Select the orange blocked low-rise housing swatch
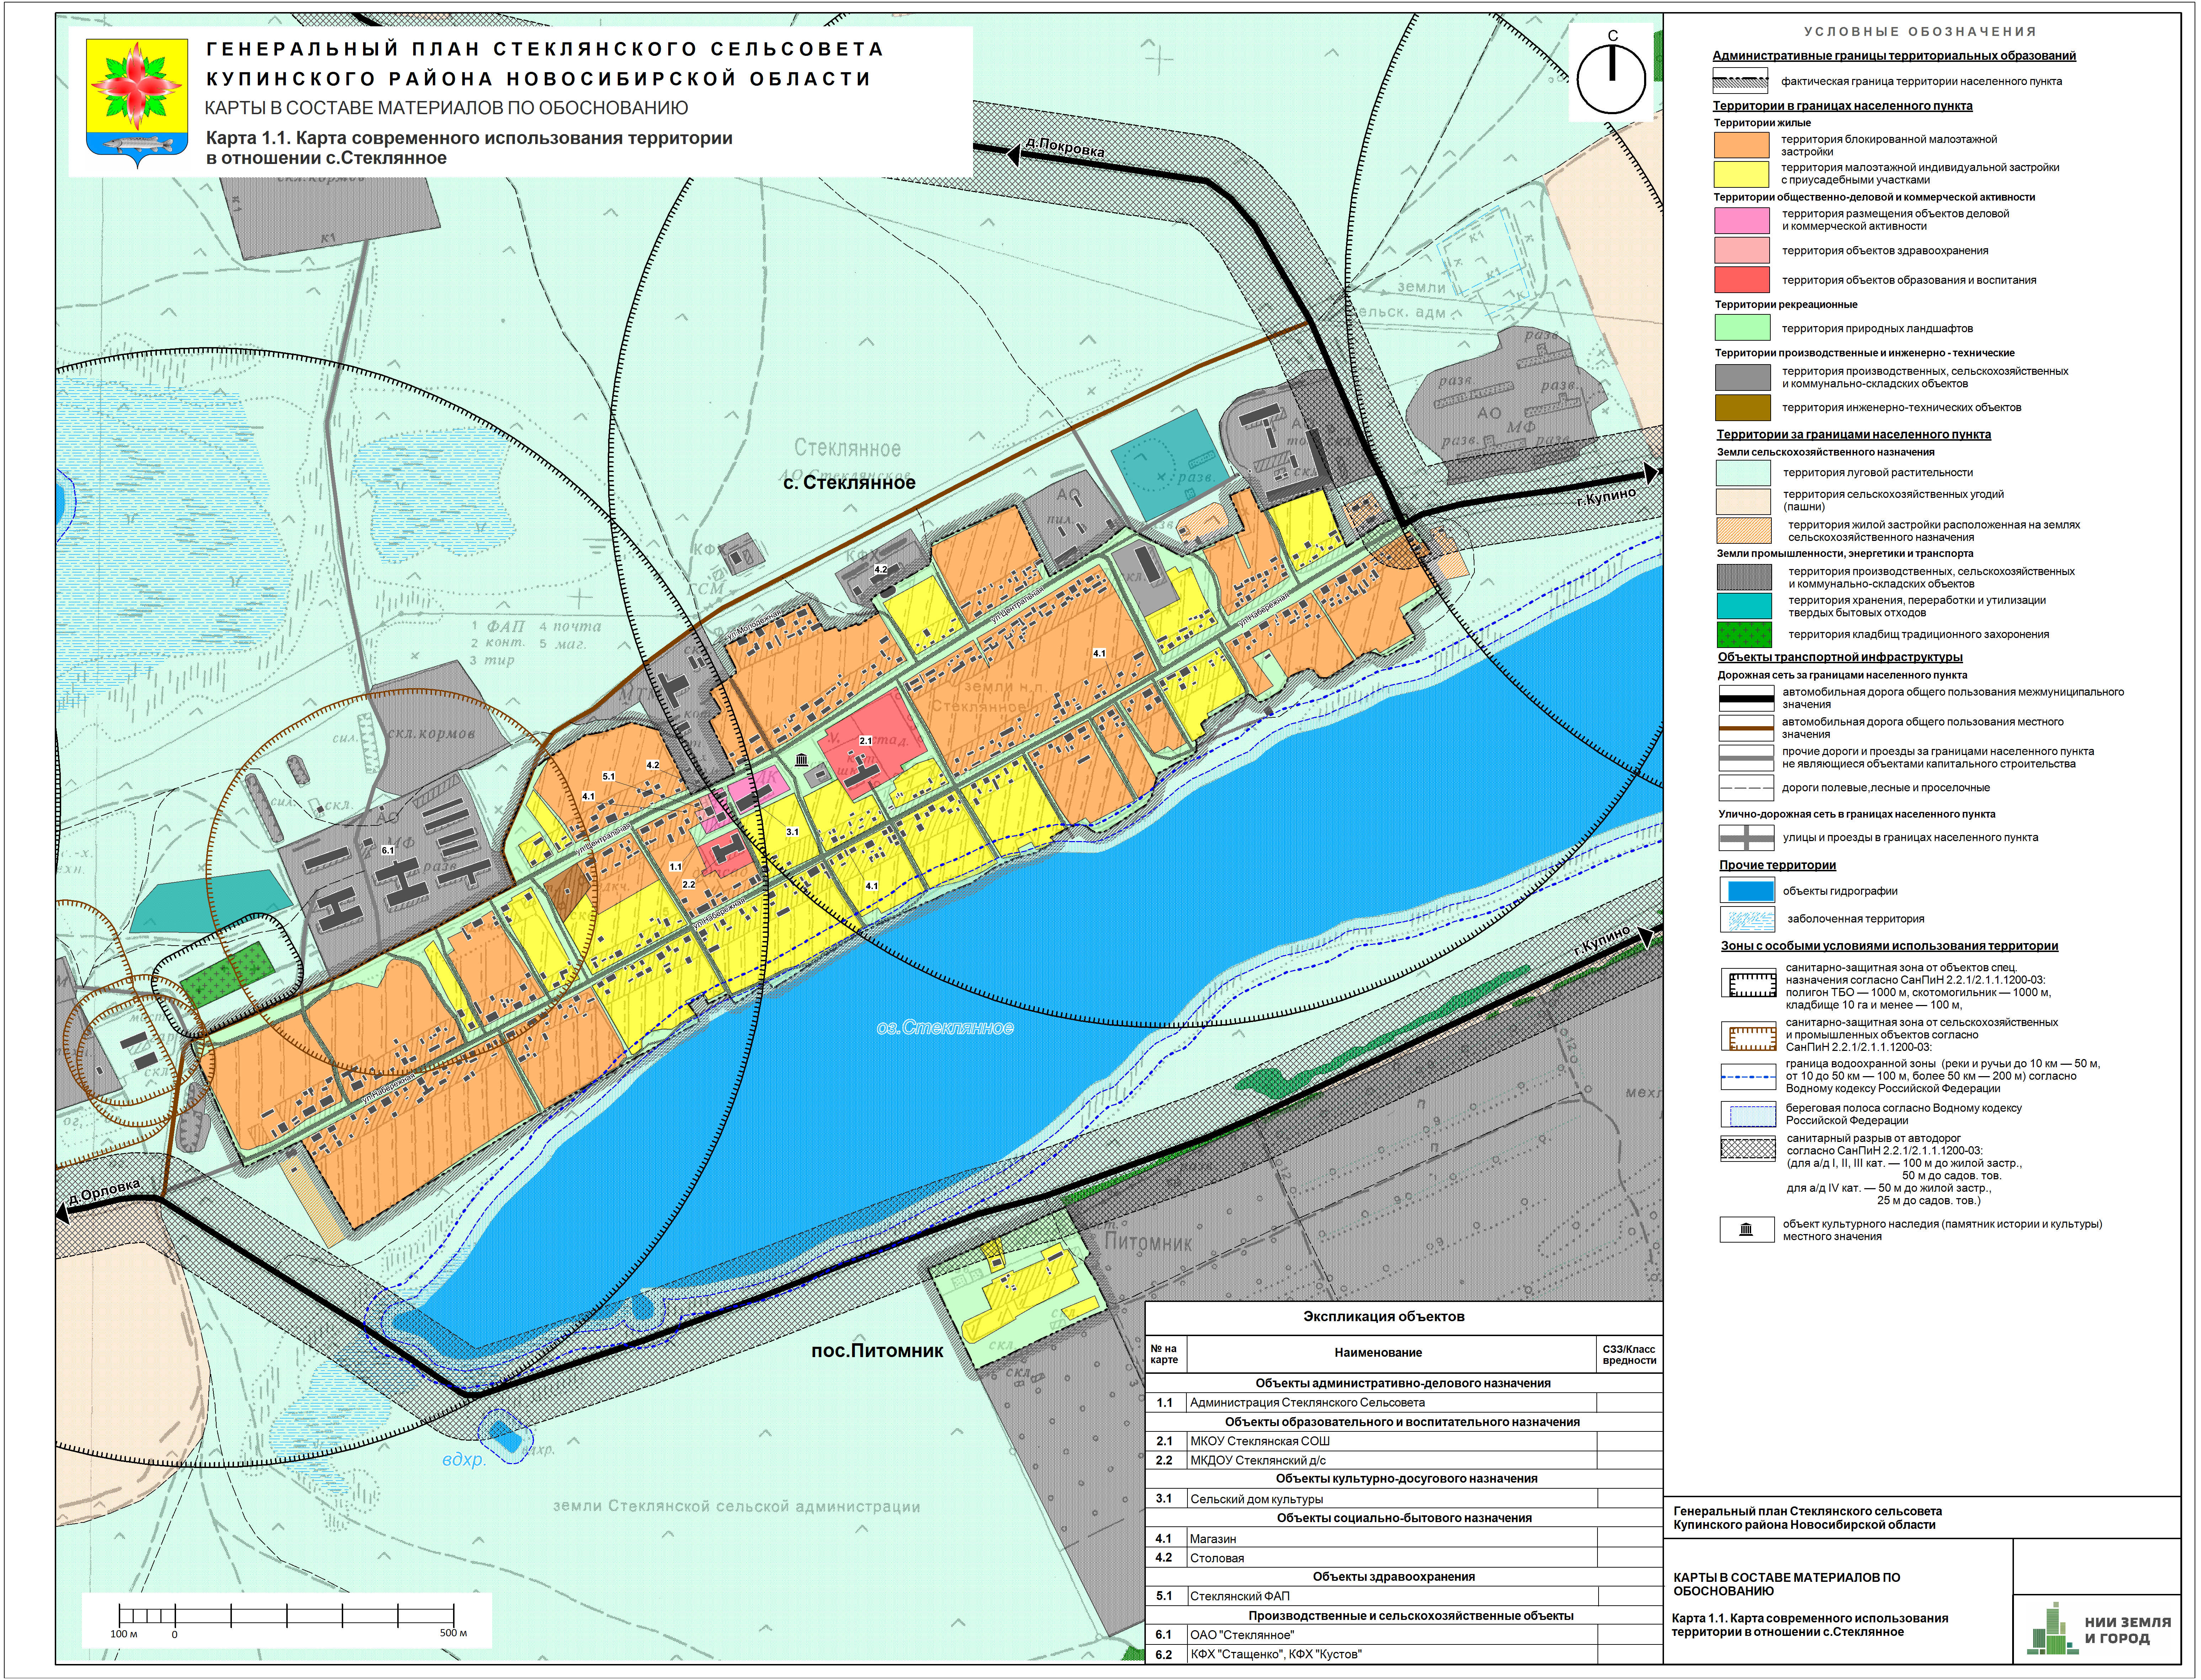 1742,145
